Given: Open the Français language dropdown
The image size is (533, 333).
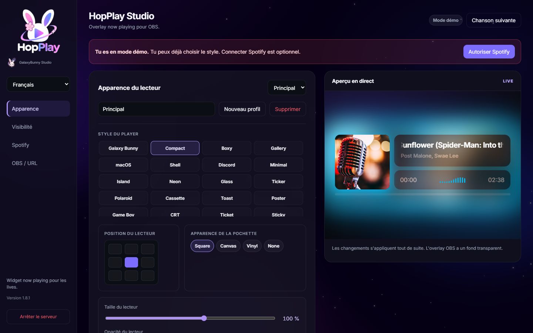Looking at the screenshot, I should [38, 84].
